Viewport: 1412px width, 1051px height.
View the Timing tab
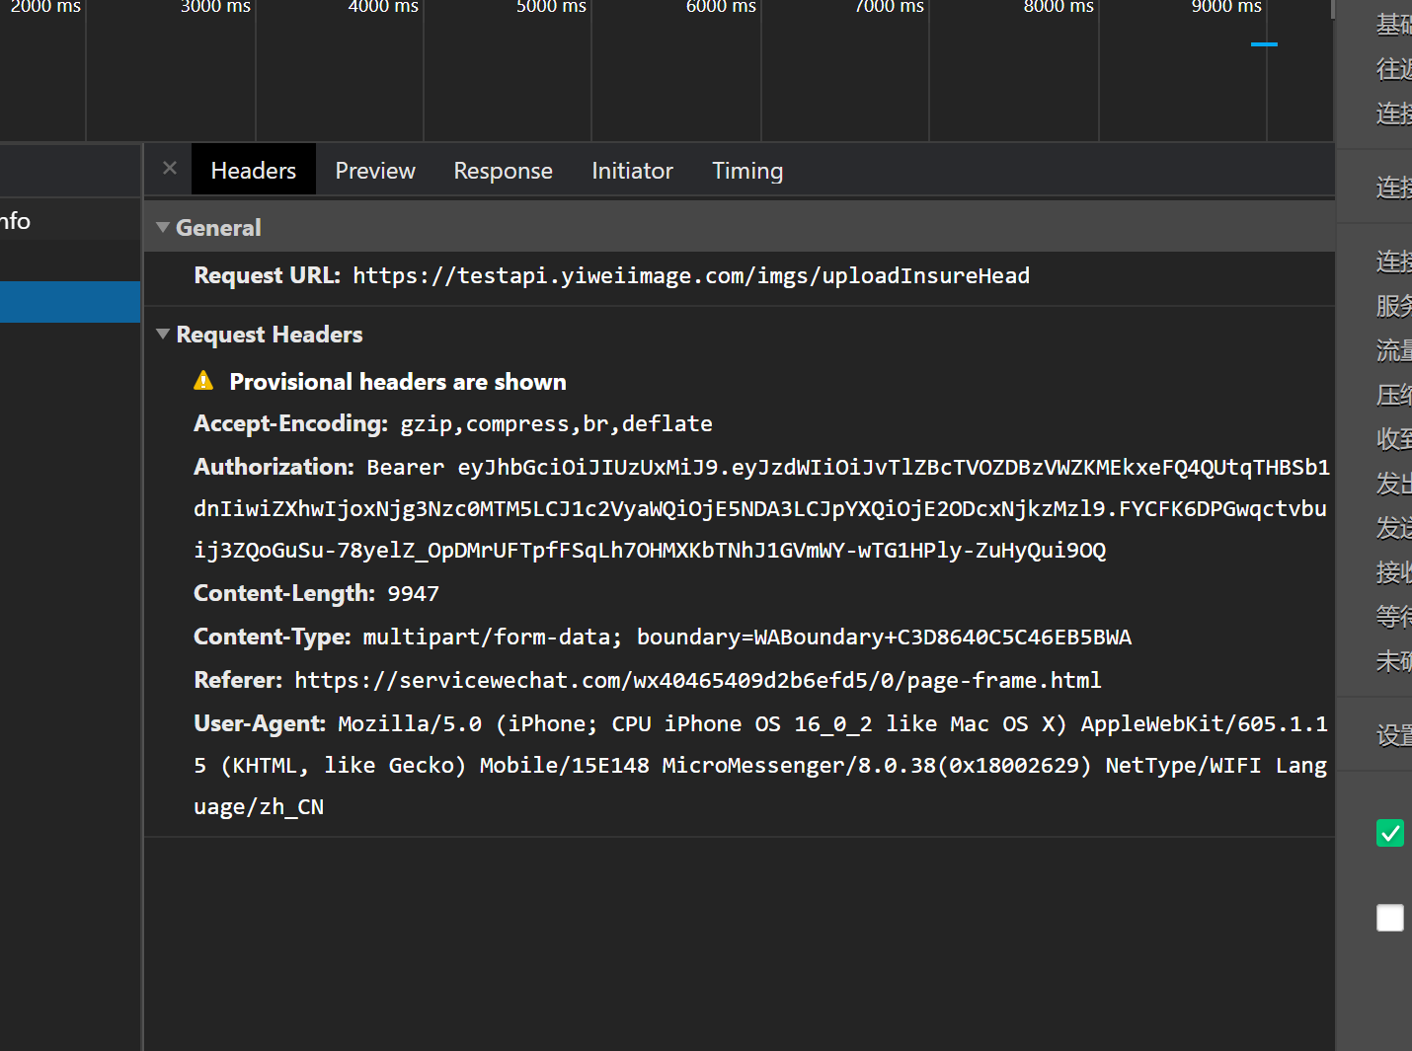pyautogui.click(x=747, y=171)
